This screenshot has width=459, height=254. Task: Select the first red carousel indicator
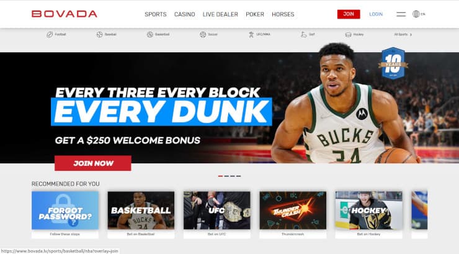click(x=220, y=176)
